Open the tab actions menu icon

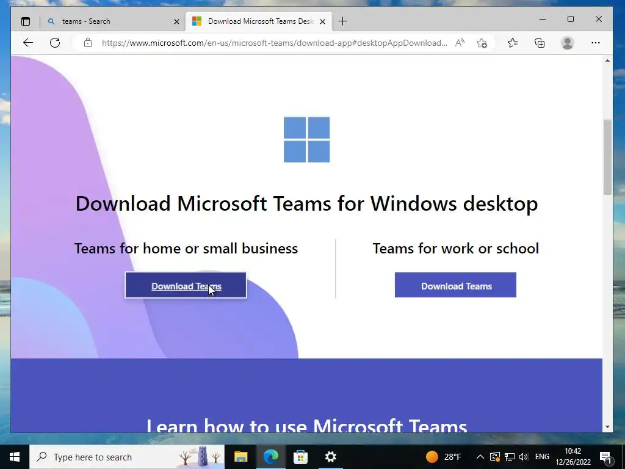pyautogui.click(x=26, y=21)
